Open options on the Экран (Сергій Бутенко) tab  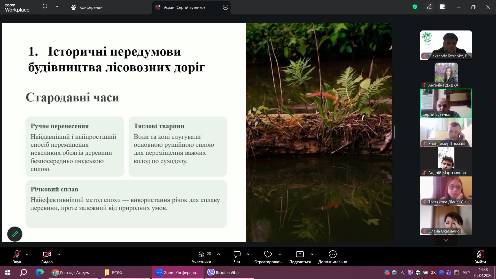point(225,7)
